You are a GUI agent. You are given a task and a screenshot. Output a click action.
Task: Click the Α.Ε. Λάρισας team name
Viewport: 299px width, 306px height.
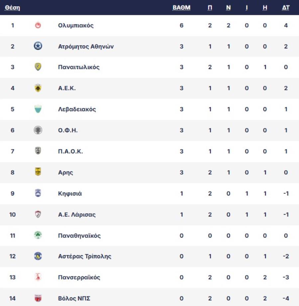coord(77,214)
